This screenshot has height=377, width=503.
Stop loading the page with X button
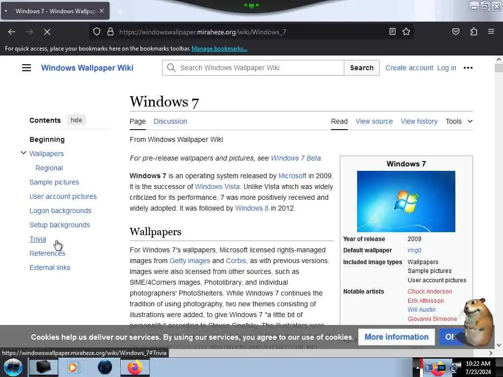point(47,32)
